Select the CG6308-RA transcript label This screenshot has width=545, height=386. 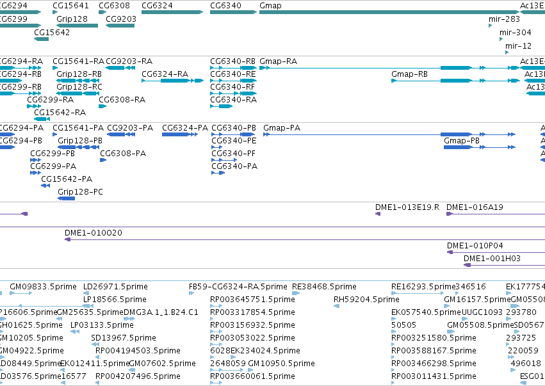click(x=122, y=100)
